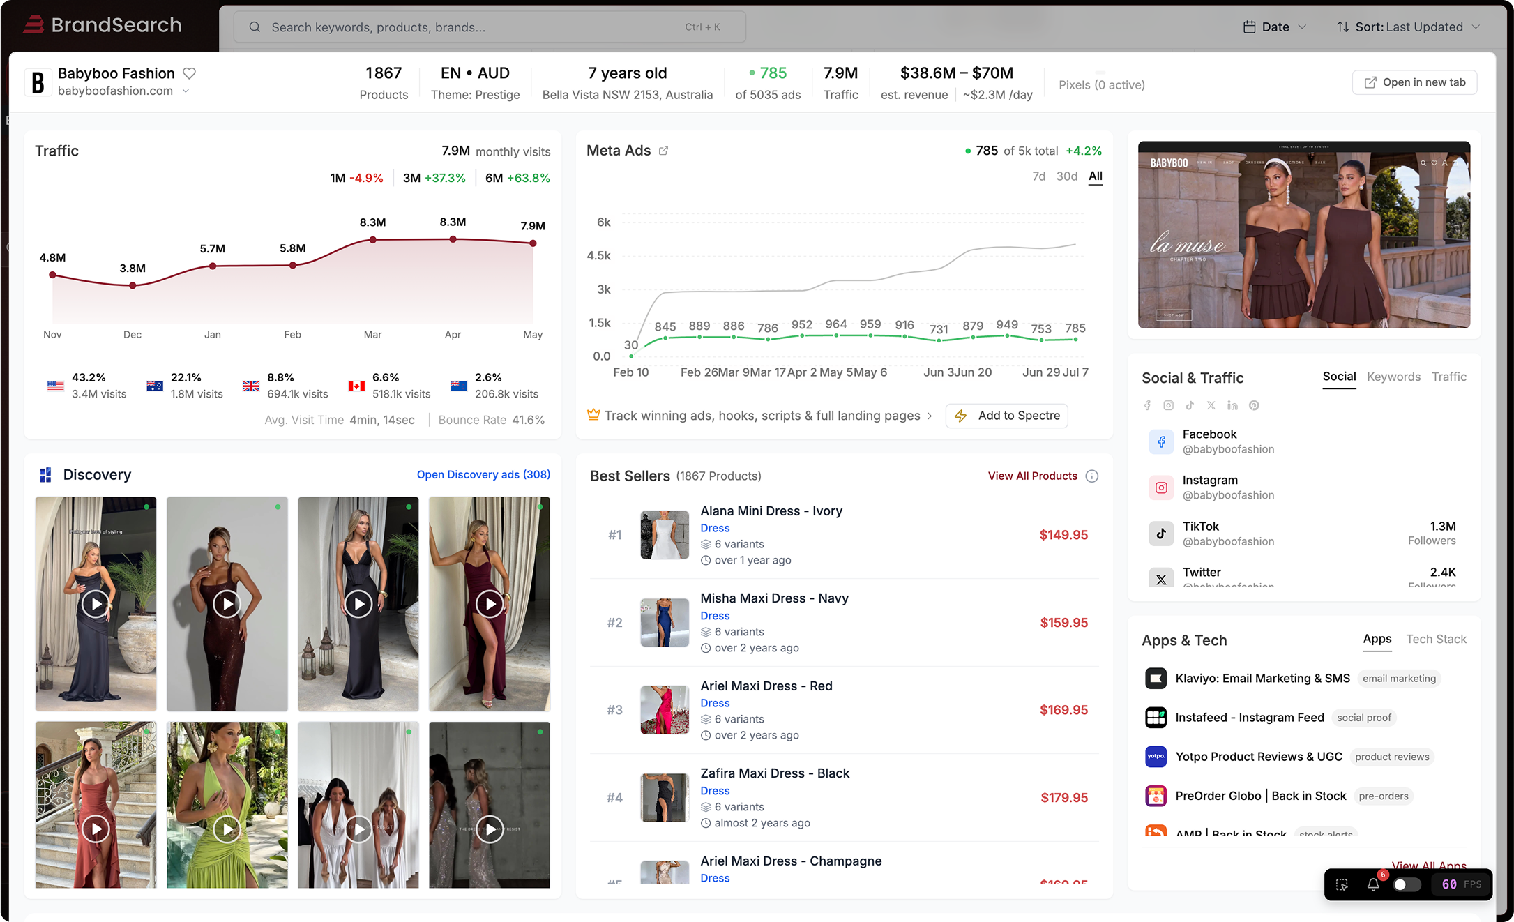Open the Sort: Last Updated dropdown
Image resolution: width=1514 pixels, height=922 pixels.
(1408, 27)
